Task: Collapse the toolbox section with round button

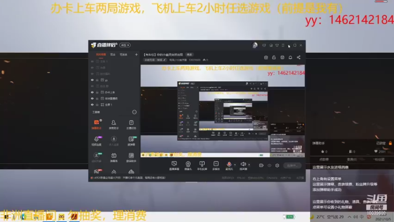Action: coord(134,112)
